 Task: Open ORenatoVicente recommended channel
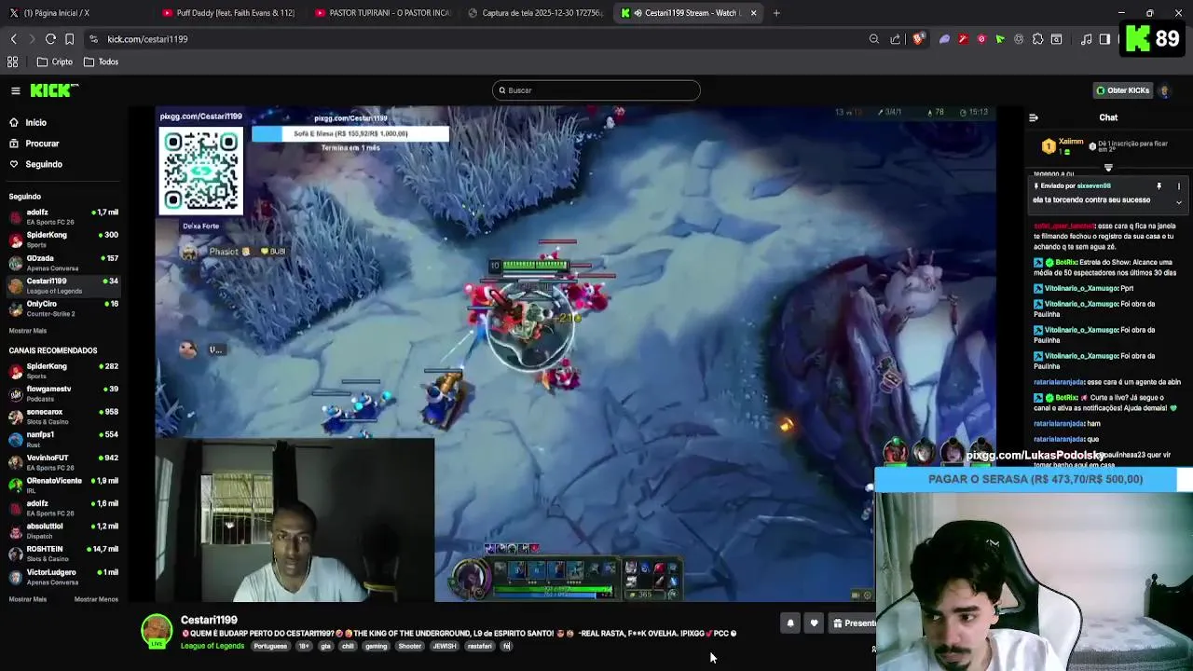[63, 485]
